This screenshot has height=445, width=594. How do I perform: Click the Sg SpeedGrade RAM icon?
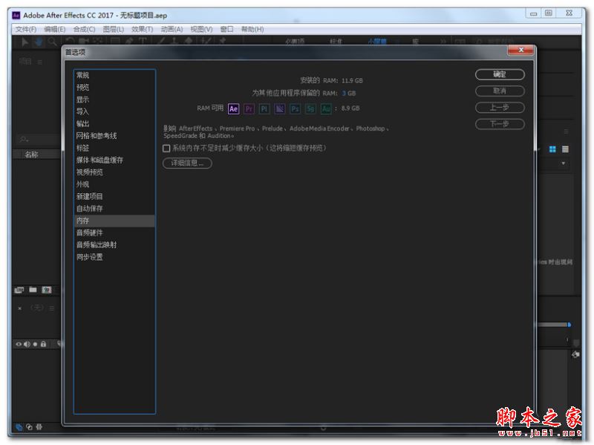(310, 108)
